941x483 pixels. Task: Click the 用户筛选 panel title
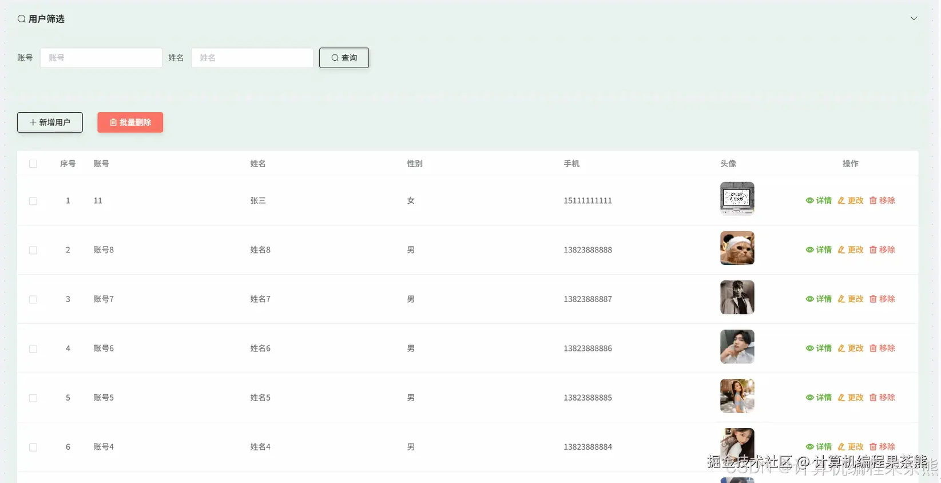(46, 19)
